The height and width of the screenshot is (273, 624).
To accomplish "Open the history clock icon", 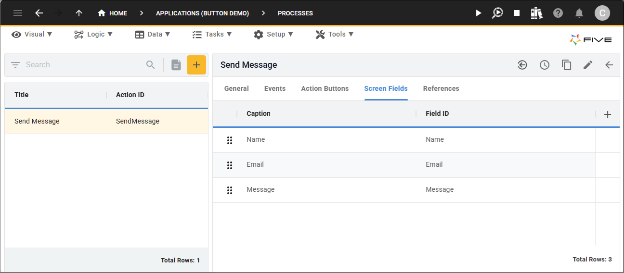I will click(545, 65).
